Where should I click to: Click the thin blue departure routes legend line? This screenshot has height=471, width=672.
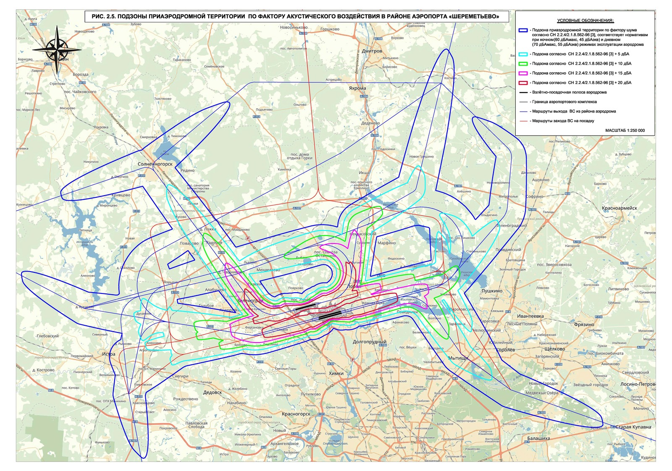523,112
